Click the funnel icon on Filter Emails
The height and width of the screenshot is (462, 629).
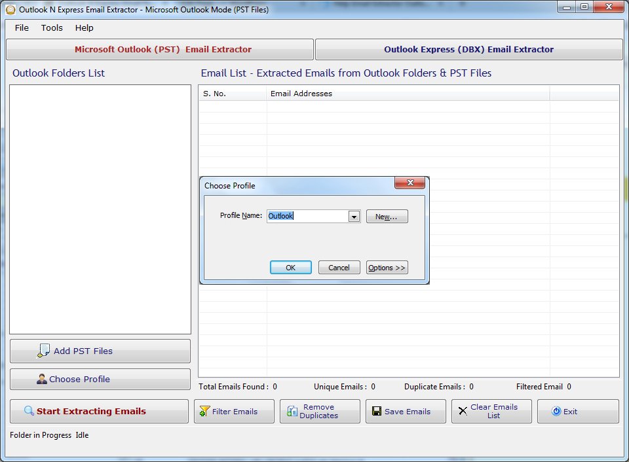coord(204,411)
